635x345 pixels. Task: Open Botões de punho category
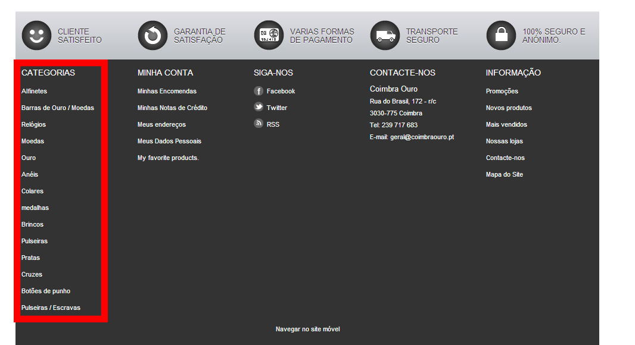click(x=46, y=291)
